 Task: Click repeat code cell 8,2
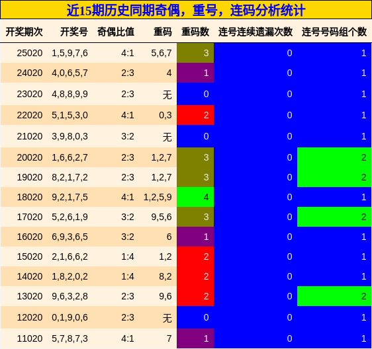(x=165, y=276)
